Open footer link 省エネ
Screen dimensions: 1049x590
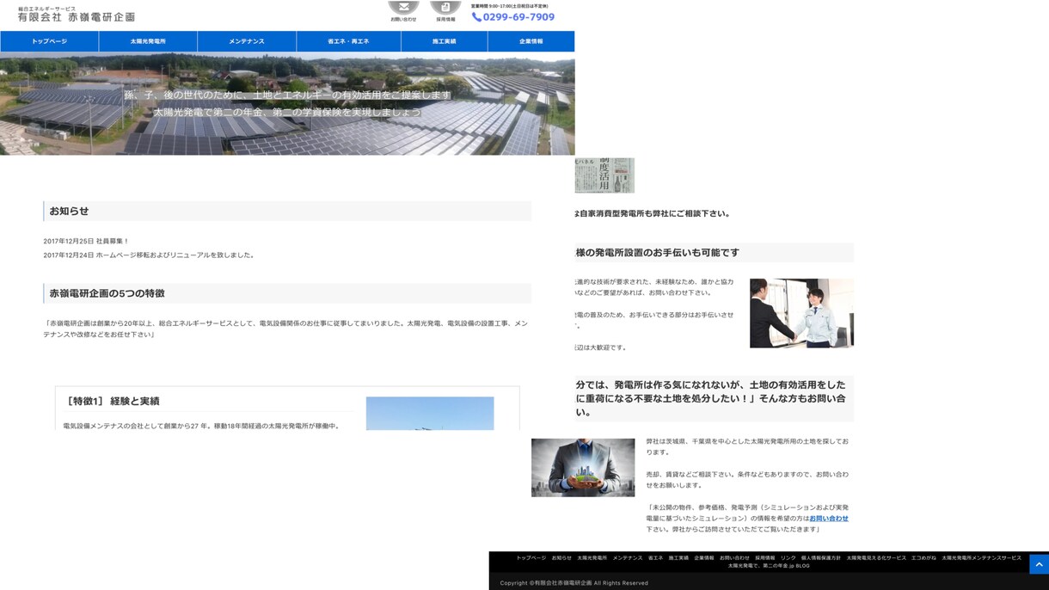655,558
